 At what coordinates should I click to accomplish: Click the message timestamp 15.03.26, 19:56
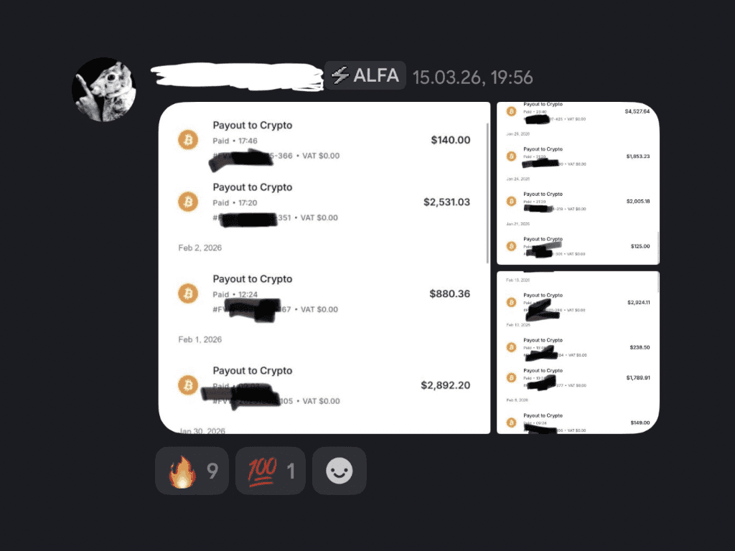[x=472, y=77]
